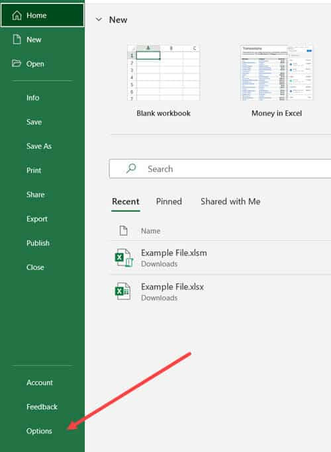Select Save in the sidebar
The width and height of the screenshot is (331, 452).
pyautogui.click(x=34, y=122)
